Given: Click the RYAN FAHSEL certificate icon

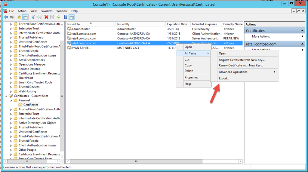Looking at the screenshot, I should point(69,48).
